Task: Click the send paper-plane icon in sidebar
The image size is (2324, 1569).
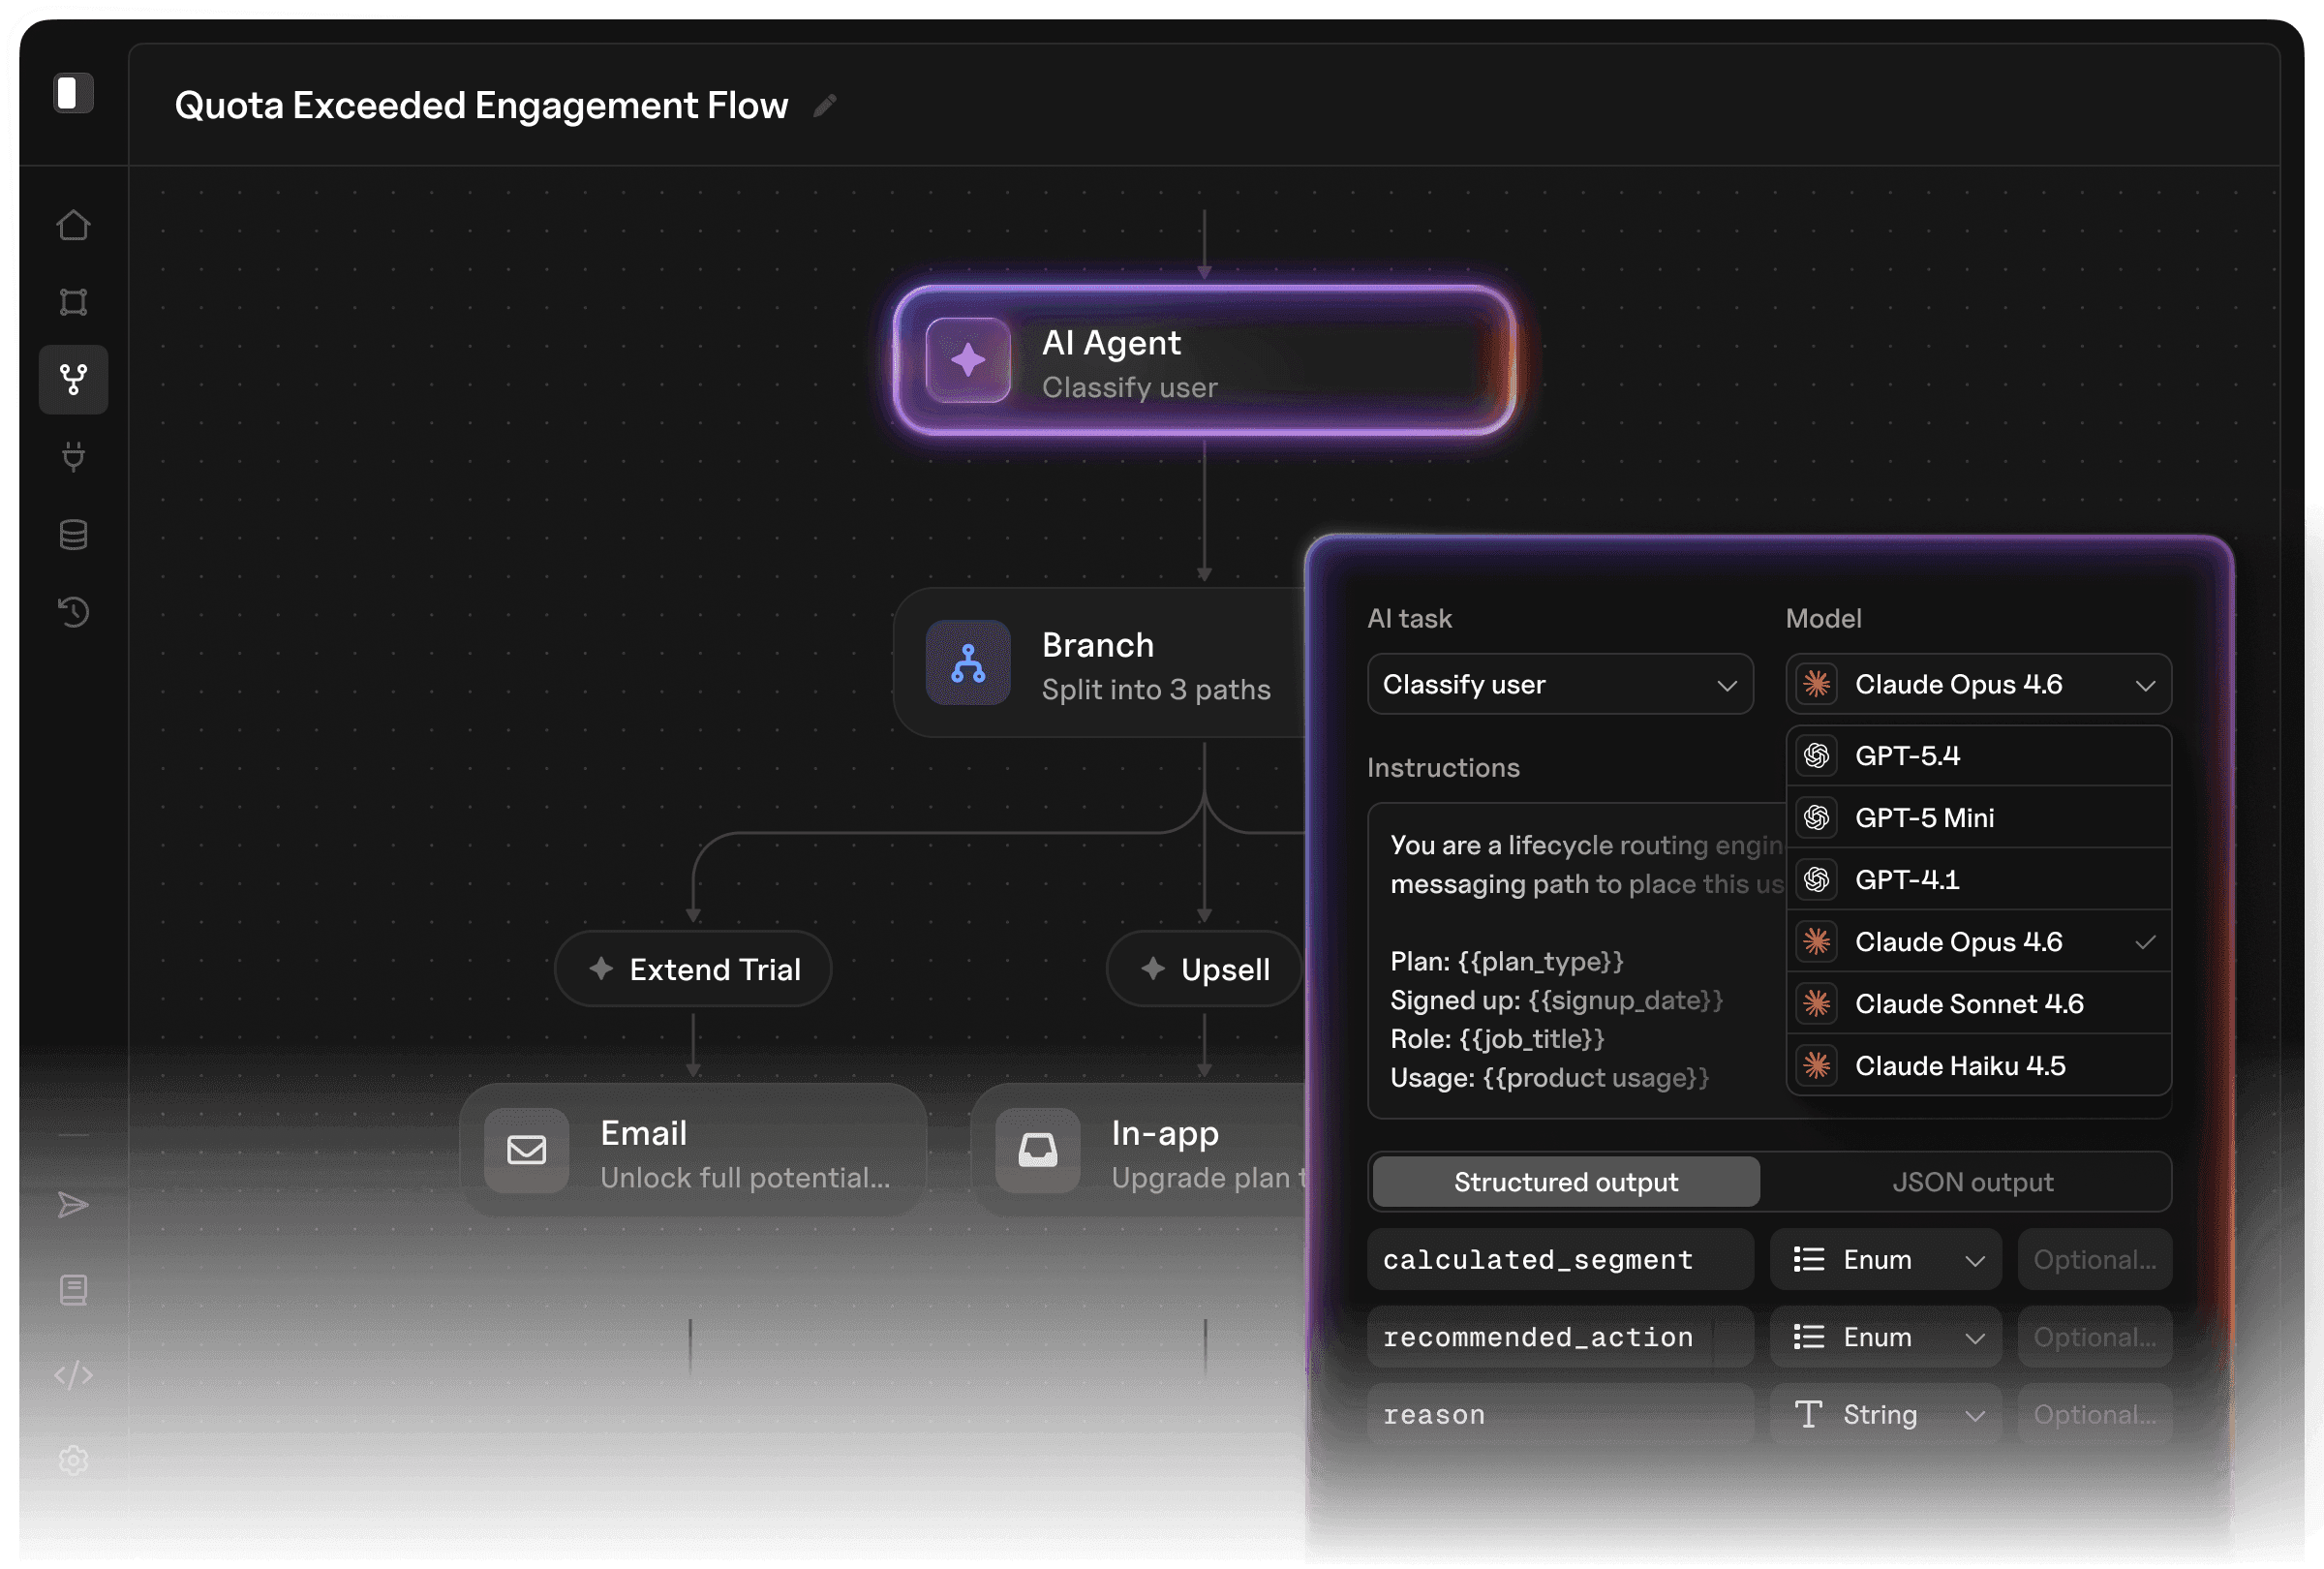Action: (73, 1205)
